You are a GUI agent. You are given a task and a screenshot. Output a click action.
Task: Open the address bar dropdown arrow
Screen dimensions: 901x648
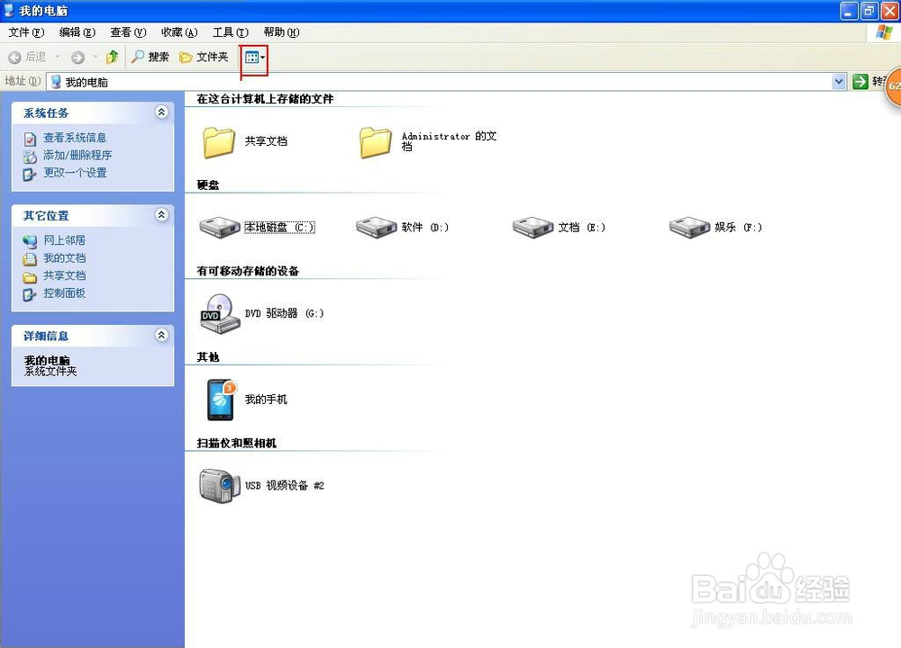839,82
